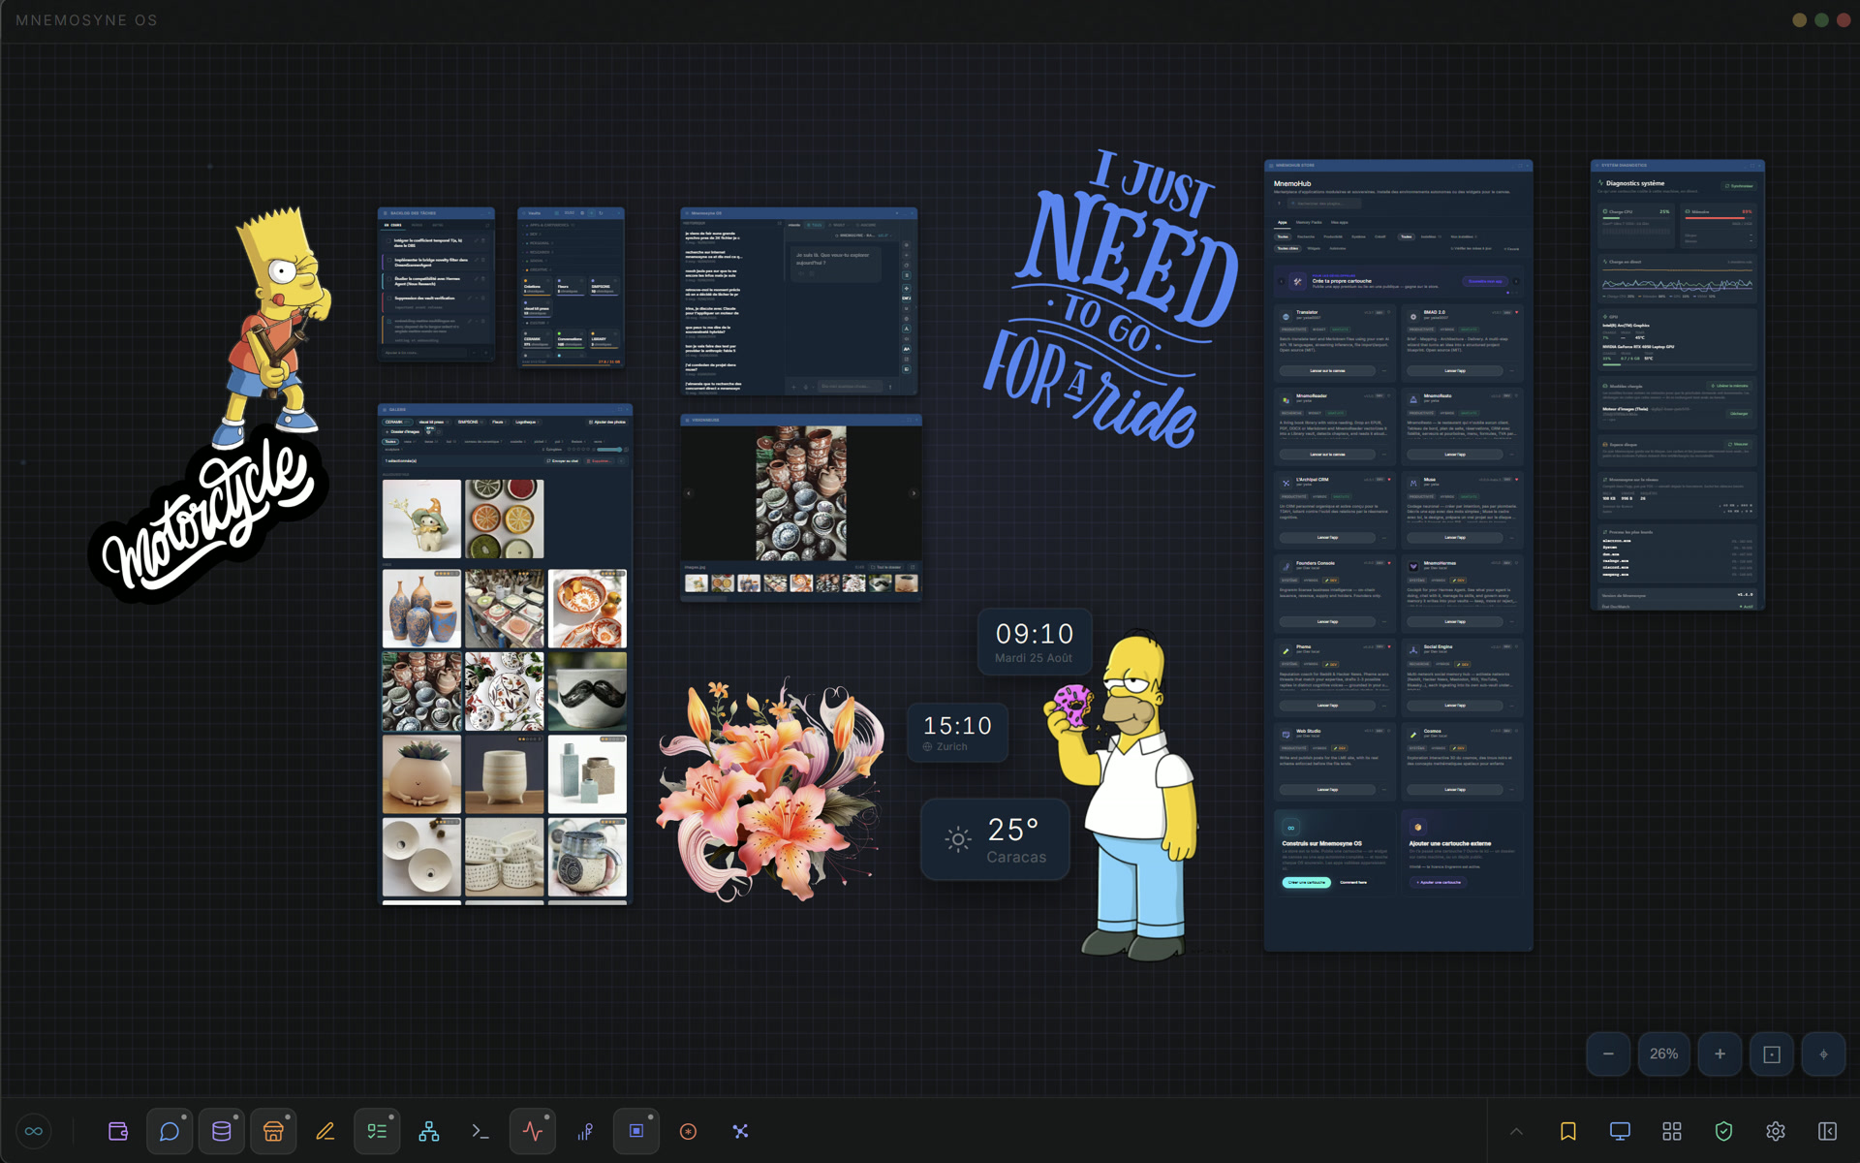Check the 'Intégrer le coefficient temporel' backlog task
The width and height of the screenshot is (1860, 1163).
click(x=388, y=240)
